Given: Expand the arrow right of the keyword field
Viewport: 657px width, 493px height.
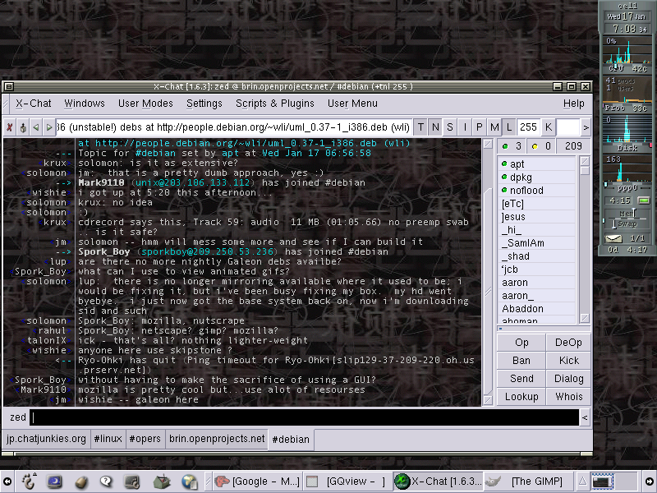Looking at the screenshot, I should pos(586,127).
